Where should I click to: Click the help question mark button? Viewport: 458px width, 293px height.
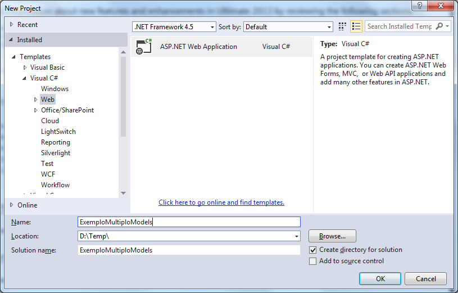pyautogui.click(x=419, y=6)
